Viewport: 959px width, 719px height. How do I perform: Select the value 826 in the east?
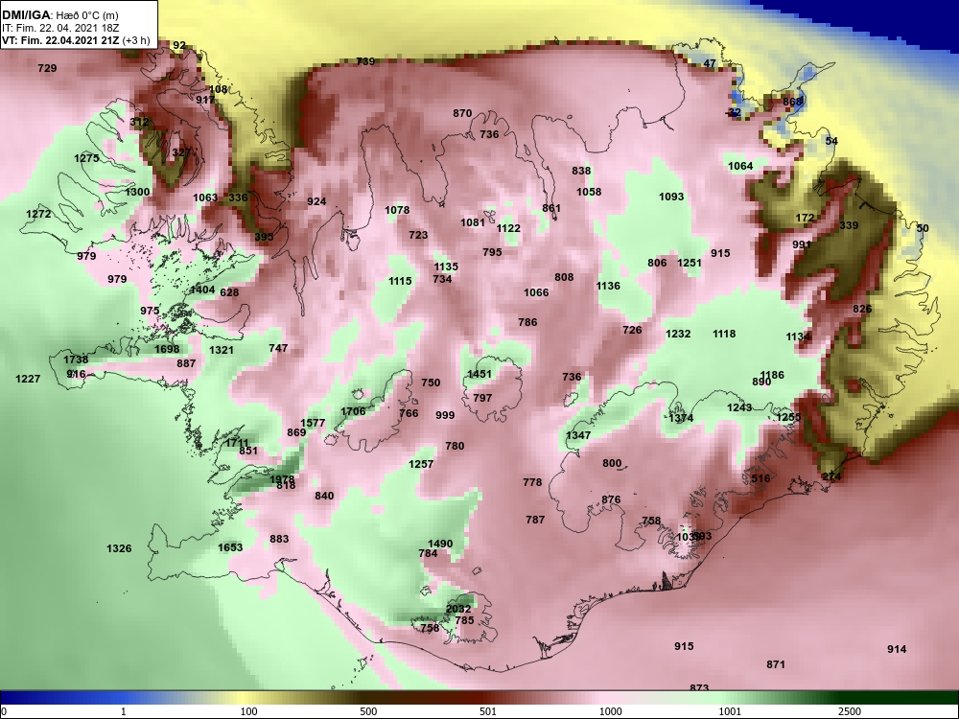pyautogui.click(x=862, y=309)
